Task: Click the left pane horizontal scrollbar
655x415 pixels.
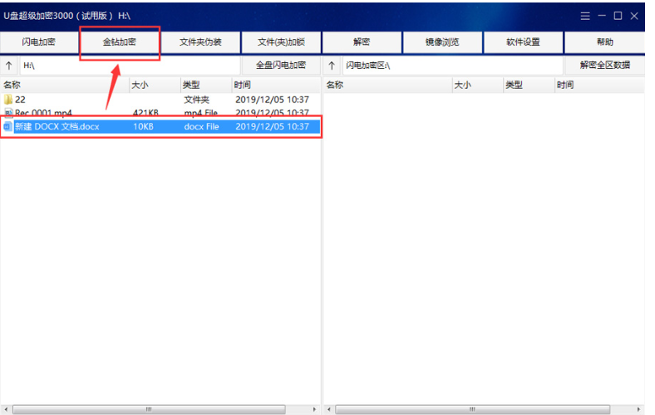Action: click(x=150, y=409)
